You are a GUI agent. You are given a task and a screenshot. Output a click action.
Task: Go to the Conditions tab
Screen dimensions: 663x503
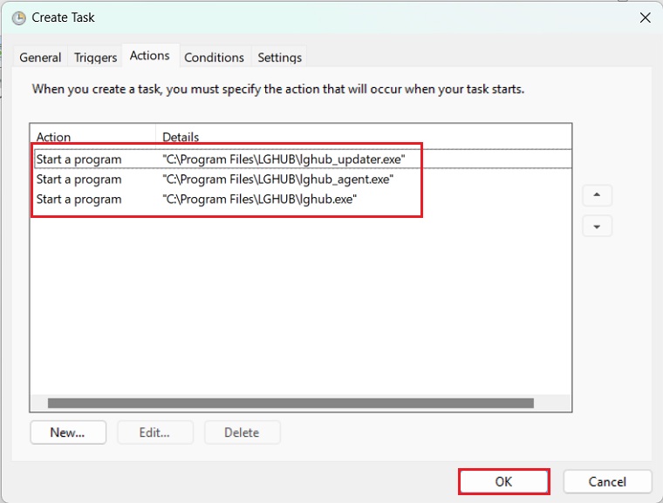coord(214,57)
